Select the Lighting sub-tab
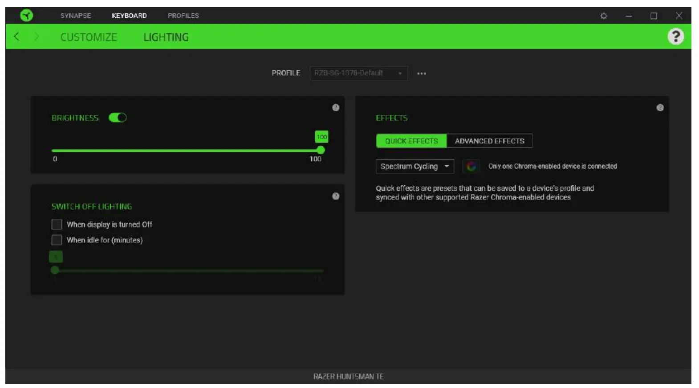The width and height of the screenshot is (699, 388). (x=166, y=37)
